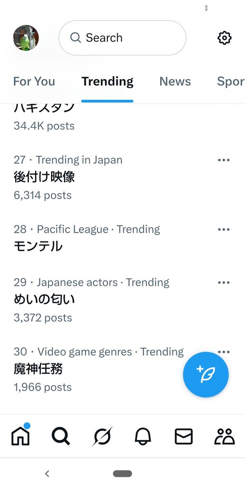The width and height of the screenshot is (245, 490).
Task: Go to the Home feed icon
Action: click(x=20, y=436)
